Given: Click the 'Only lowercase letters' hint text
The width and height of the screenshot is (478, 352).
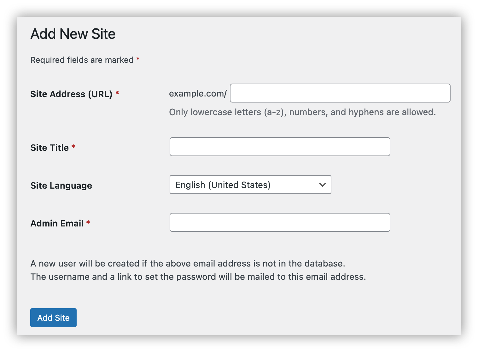Looking at the screenshot, I should click(302, 112).
